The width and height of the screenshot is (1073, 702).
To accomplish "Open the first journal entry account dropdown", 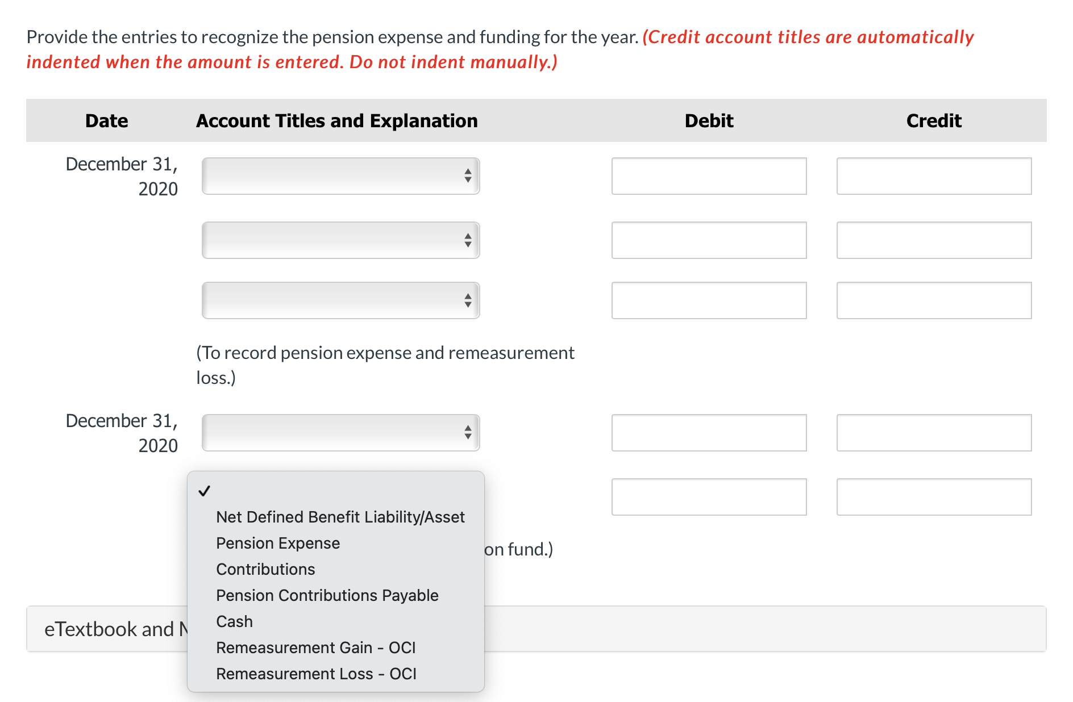I will point(340,176).
